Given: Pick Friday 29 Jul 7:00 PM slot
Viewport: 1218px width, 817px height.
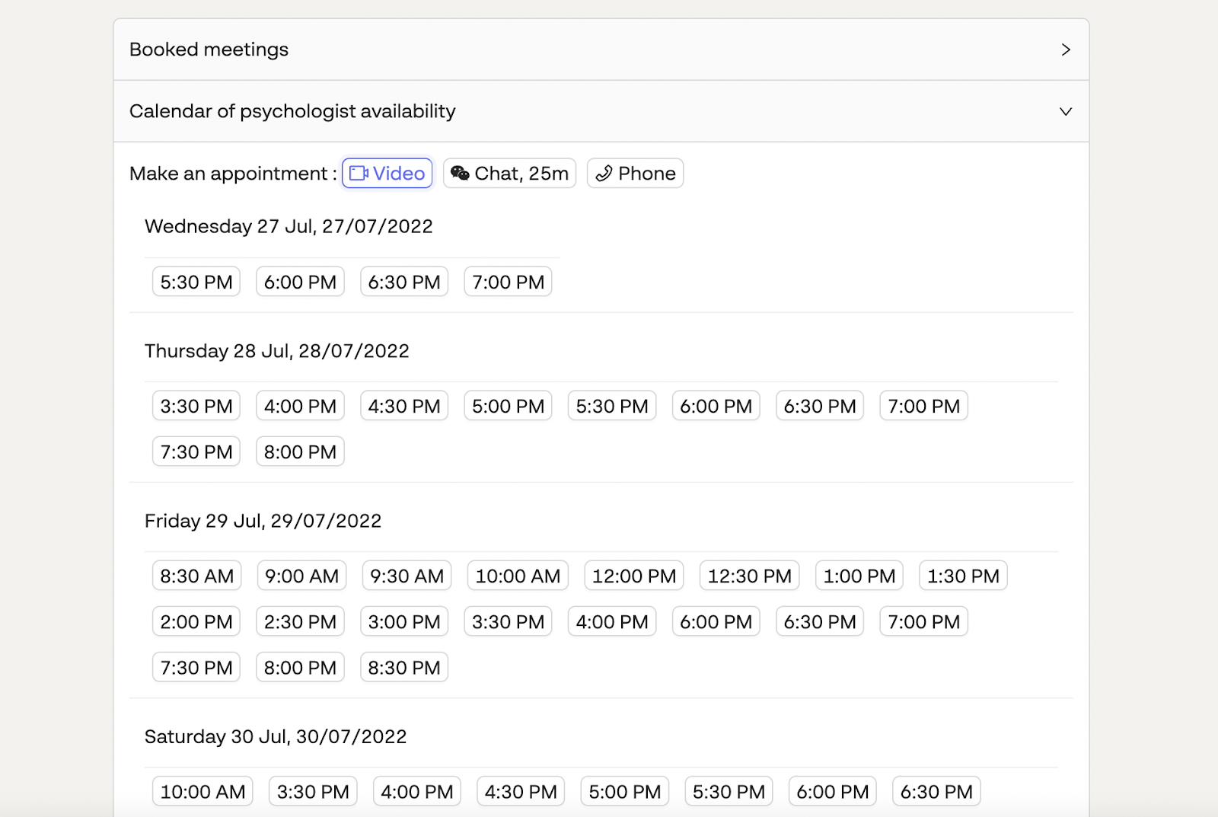Looking at the screenshot, I should 923,621.
